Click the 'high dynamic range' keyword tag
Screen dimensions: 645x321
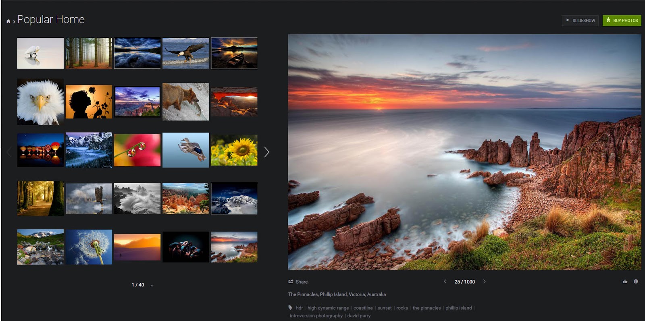(328, 308)
